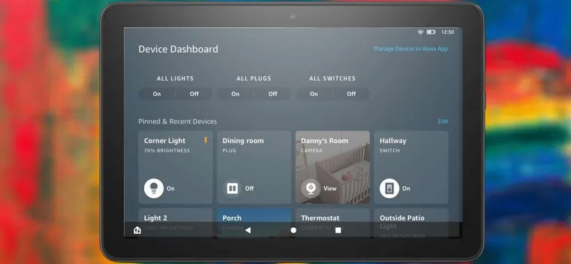Tap the Pinned & Recent Devices label

point(178,122)
